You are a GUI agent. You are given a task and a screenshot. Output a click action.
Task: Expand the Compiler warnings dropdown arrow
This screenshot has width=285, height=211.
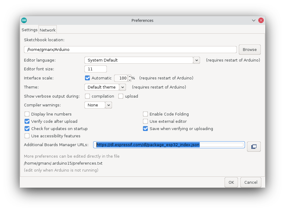click(109, 105)
